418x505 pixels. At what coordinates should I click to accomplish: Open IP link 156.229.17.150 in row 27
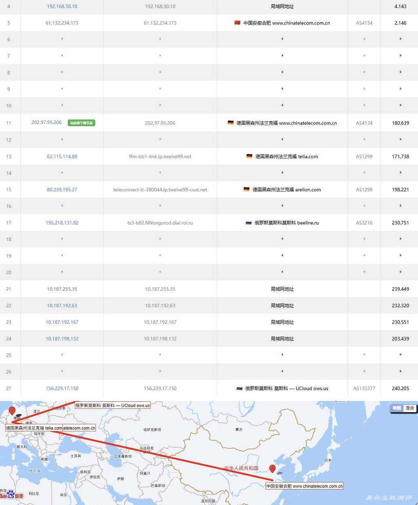[62, 389]
